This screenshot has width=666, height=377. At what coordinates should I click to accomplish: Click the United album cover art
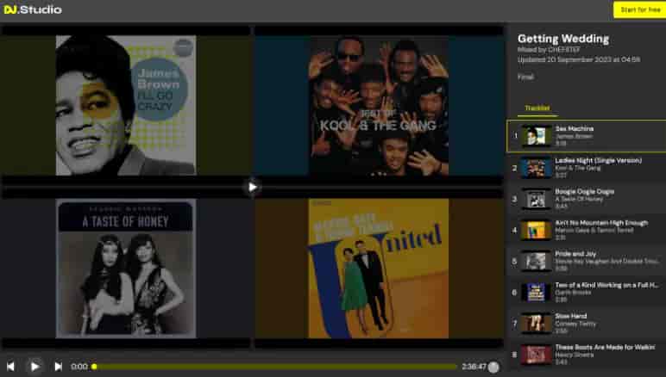click(379, 269)
